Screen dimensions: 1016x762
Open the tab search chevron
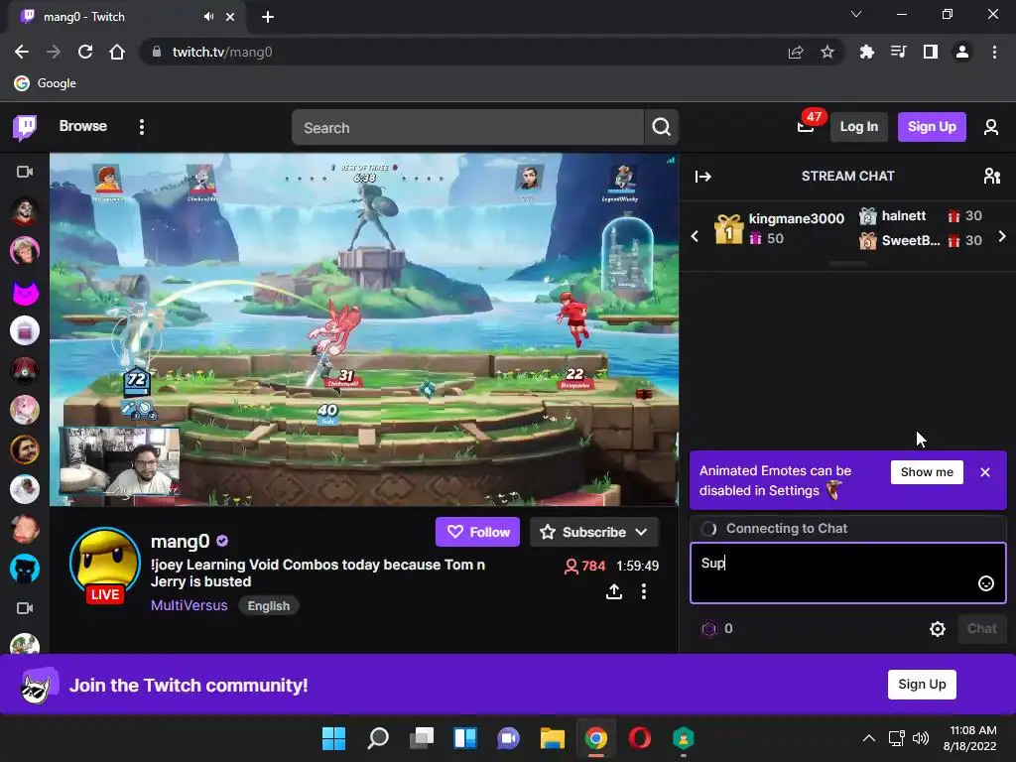pyautogui.click(x=856, y=14)
